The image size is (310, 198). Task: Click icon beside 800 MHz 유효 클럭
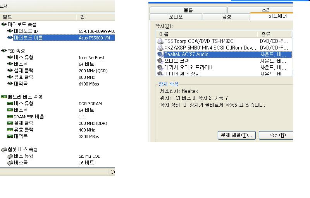point(10,77)
